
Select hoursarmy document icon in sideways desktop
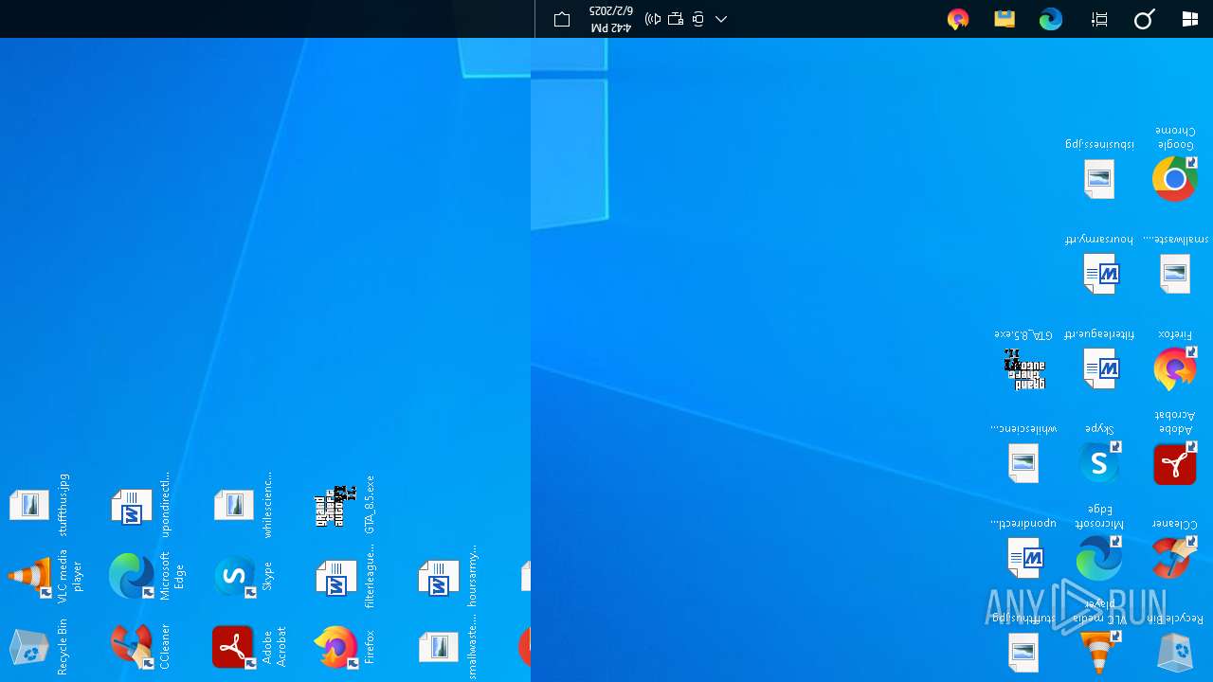439,579
